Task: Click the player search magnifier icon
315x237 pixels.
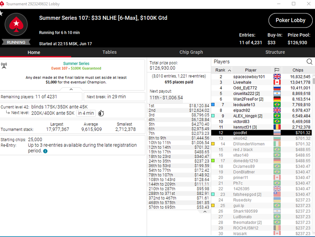Action: pyautogui.click(x=310, y=62)
